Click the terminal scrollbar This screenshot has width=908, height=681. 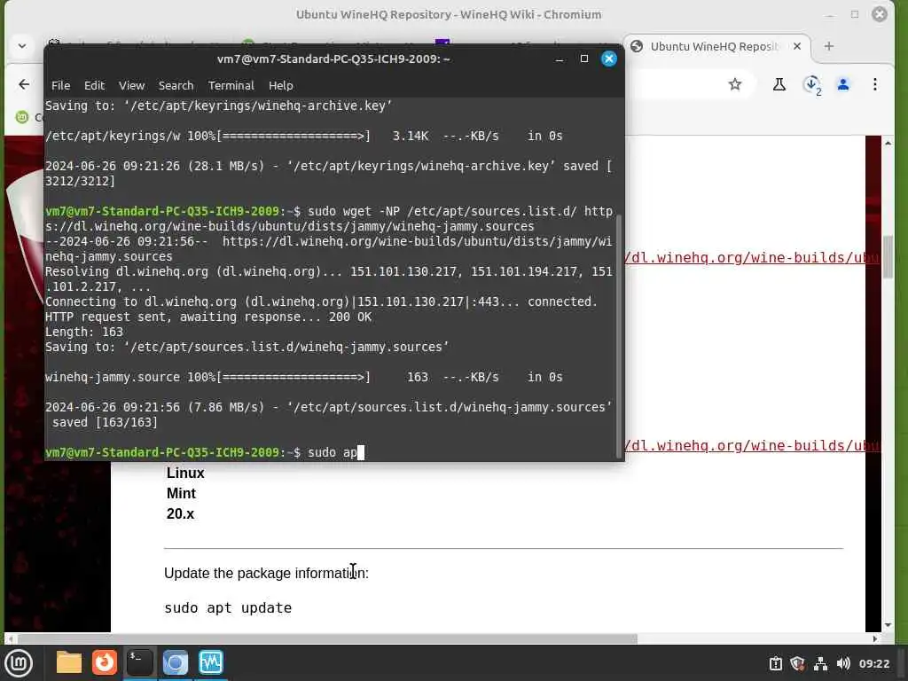[618, 336]
